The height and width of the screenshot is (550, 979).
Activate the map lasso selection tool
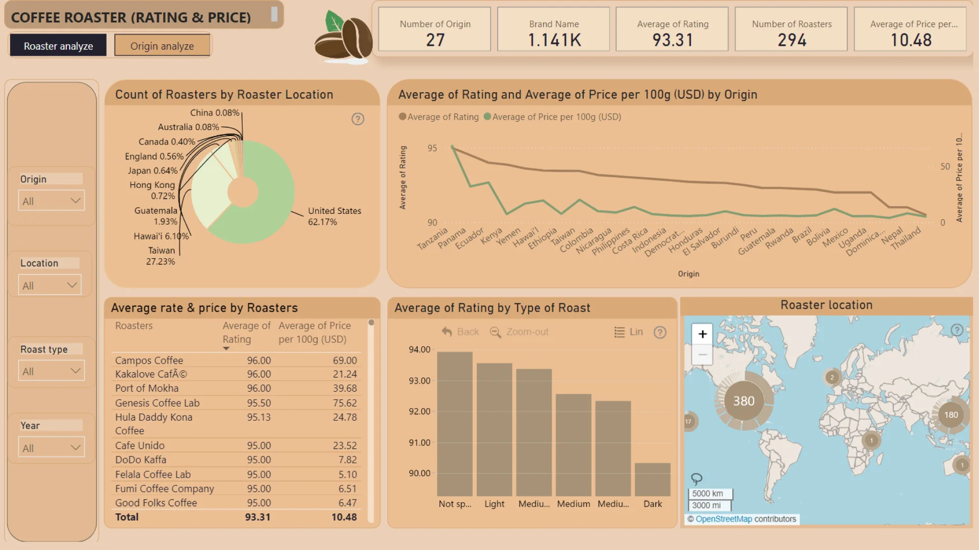[x=697, y=479]
